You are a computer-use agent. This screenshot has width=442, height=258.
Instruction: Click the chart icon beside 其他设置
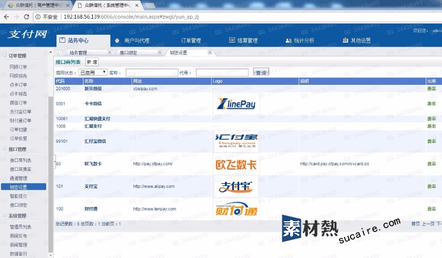345,40
